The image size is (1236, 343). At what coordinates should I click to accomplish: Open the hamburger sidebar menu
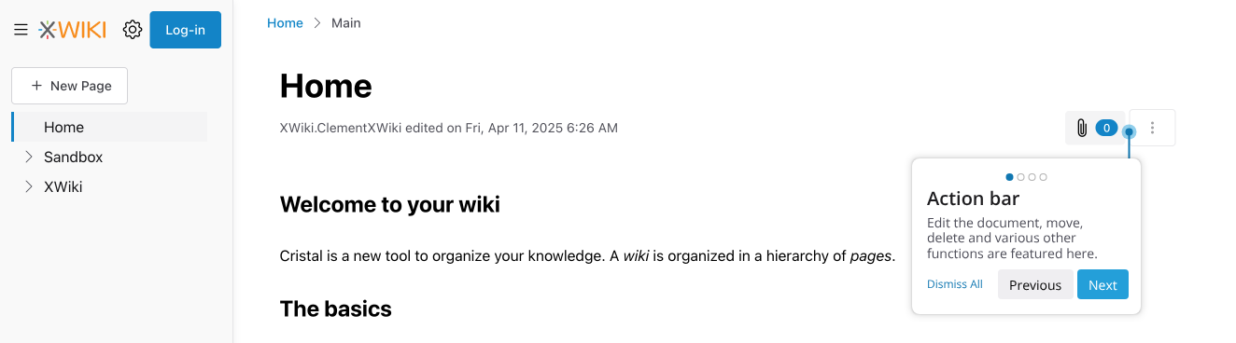click(21, 30)
